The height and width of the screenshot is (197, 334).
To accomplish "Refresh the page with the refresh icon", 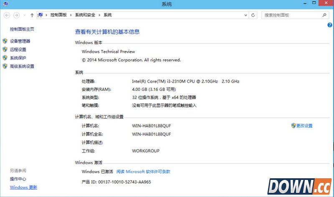I will click(253, 15).
